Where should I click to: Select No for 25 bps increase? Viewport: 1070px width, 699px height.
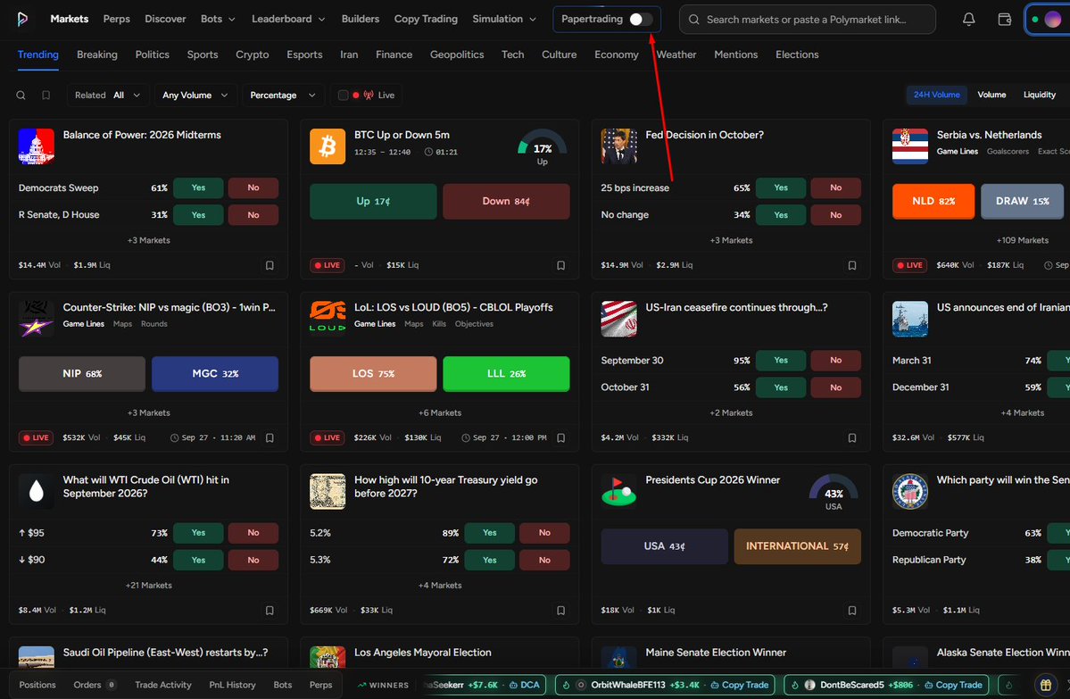[x=836, y=187]
